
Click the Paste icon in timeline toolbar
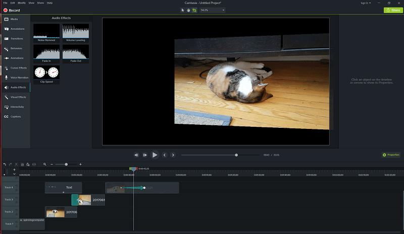[28, 165]
